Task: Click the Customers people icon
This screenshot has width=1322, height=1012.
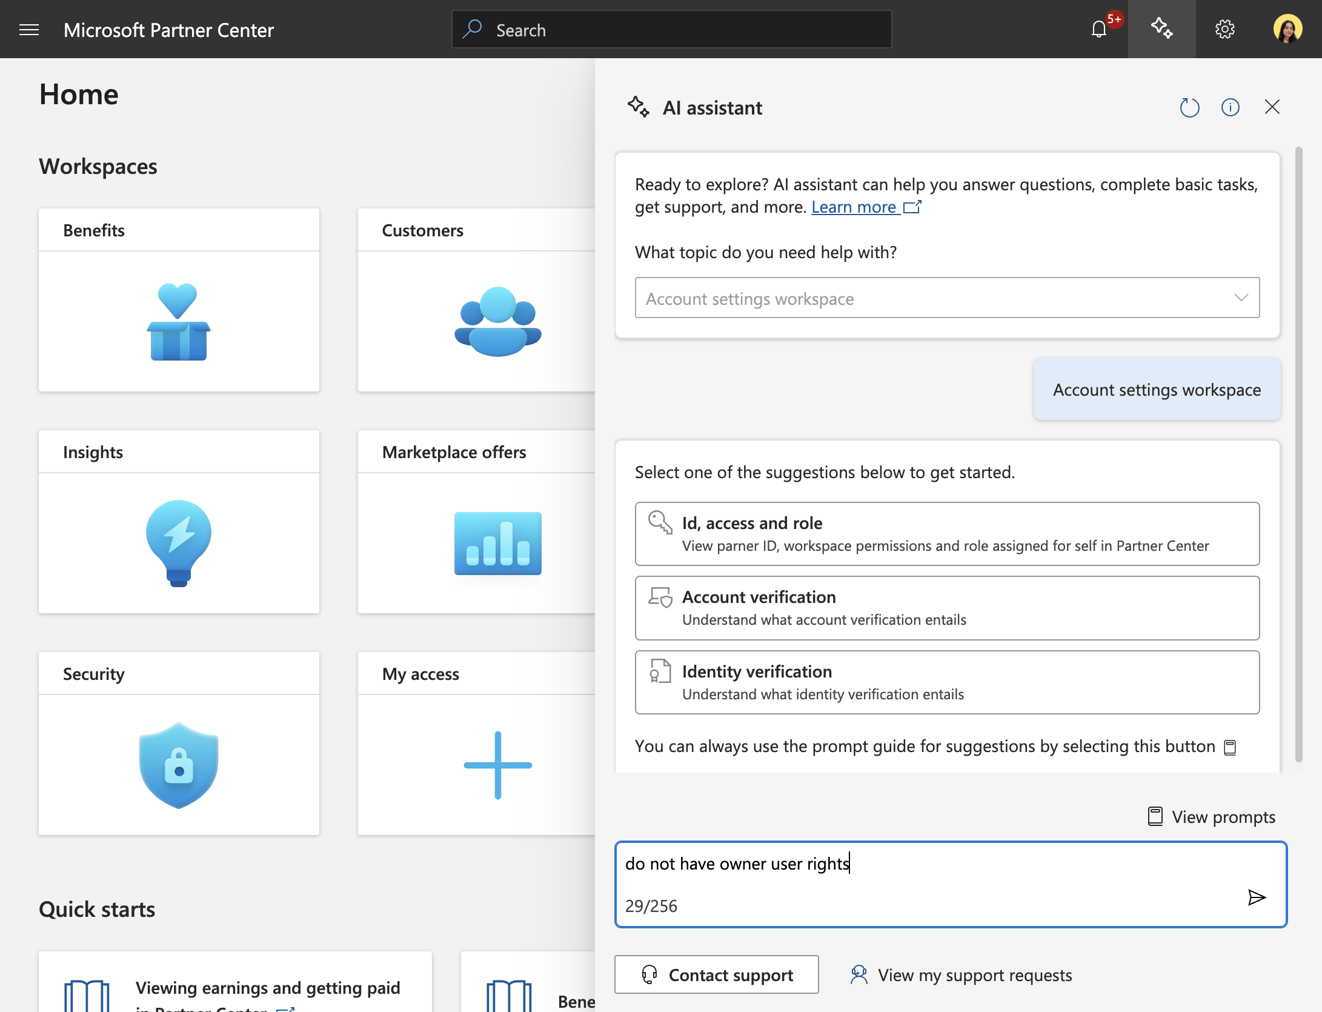Action: pyautogui.click(x=497, y=321)
